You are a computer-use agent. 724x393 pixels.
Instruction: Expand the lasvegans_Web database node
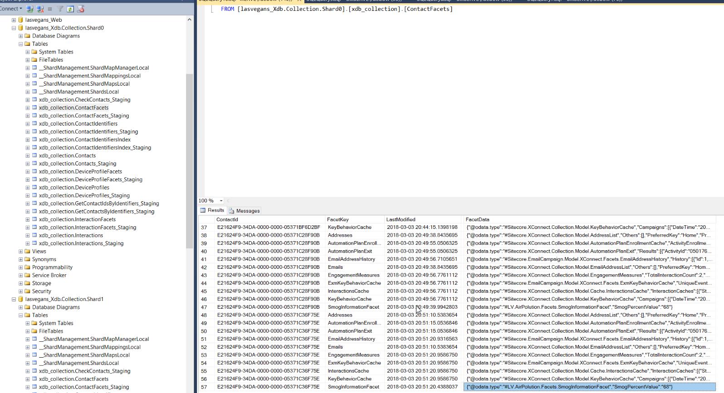[x=14, y=20]
